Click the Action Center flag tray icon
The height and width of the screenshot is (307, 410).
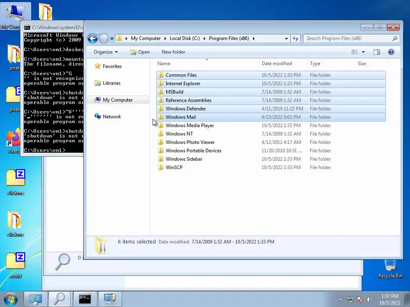(360, 299)
